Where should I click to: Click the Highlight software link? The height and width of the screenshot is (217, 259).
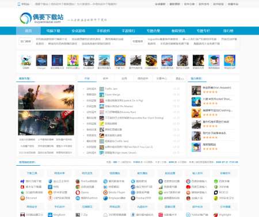(x=225, y=215)
